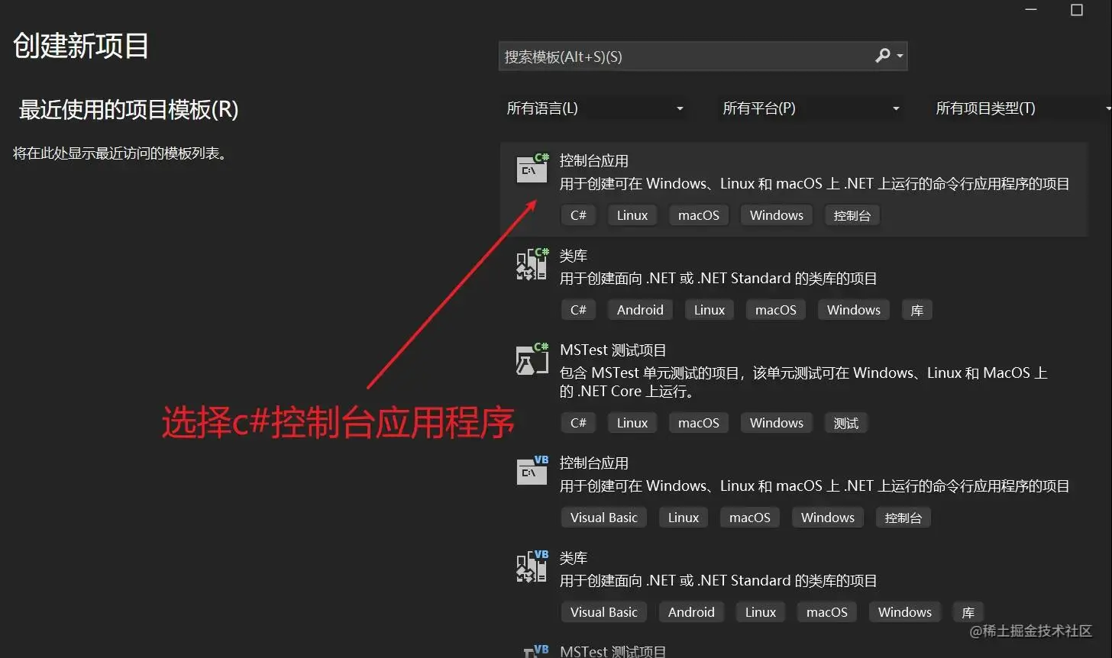Click the 最近使用的项目模板(R) heading

[x=128, y=110]
